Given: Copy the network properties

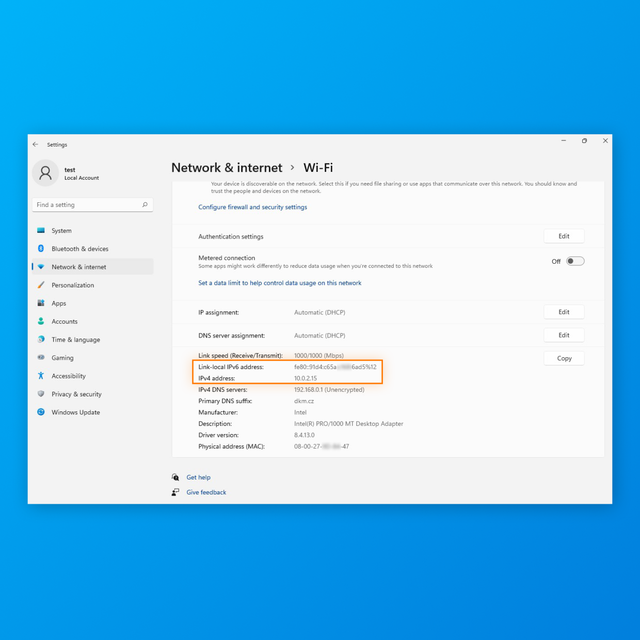Looking at the screenshot, I should 564,358.
